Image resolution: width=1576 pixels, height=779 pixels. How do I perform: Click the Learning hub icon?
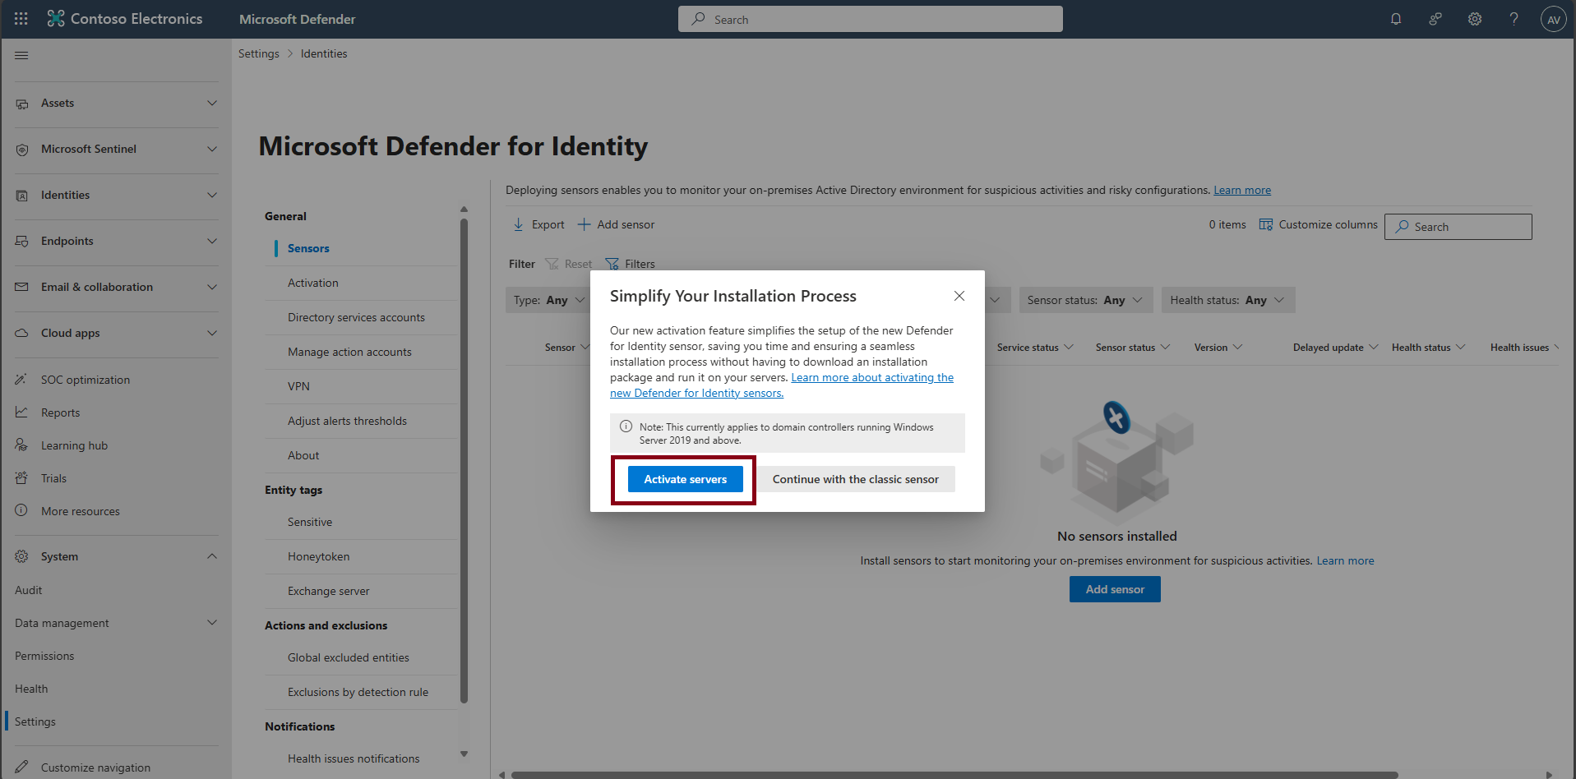tap(21, 445)
